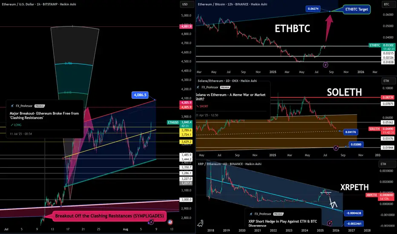Click white price label 3,485.9
This screenshot has width=397, height=234.
(186, 155)
